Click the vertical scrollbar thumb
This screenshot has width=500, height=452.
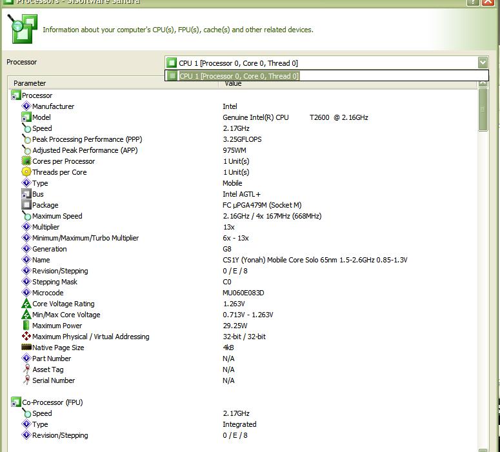point(483,110)
